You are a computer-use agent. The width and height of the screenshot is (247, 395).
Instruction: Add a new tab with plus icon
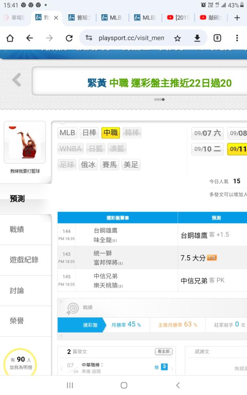pos(237,18)
